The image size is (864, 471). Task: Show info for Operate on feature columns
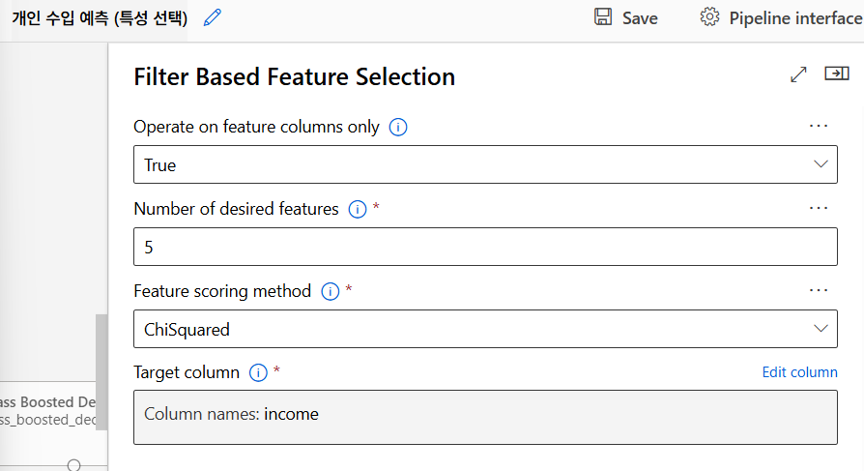click(x=397, y=127)
